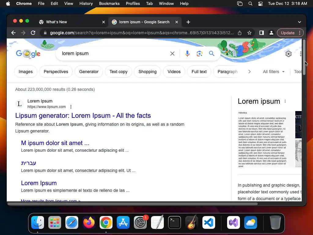Launch Firefox from the Dock

point(89,222)
